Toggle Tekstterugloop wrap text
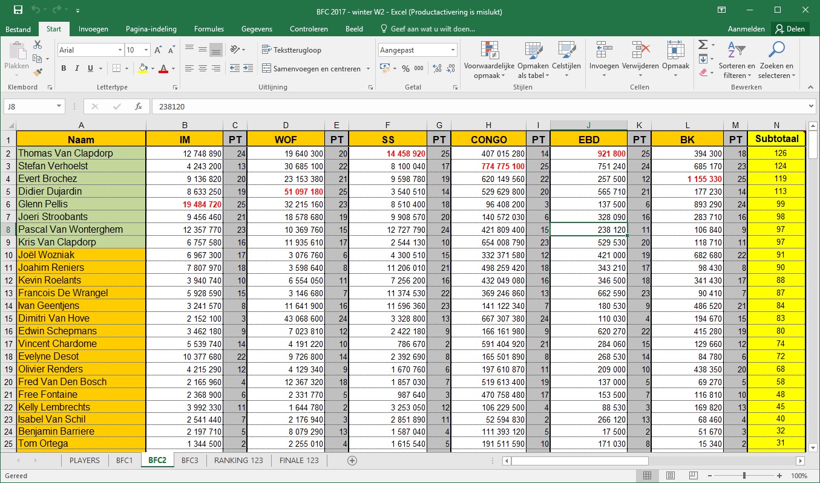This screenshot has width=820, height=483. click(x=292, y=50)
